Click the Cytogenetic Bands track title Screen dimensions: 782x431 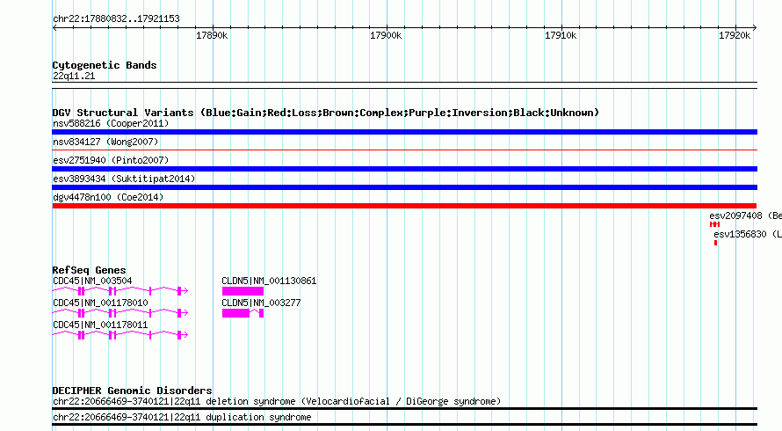[105, 65]
